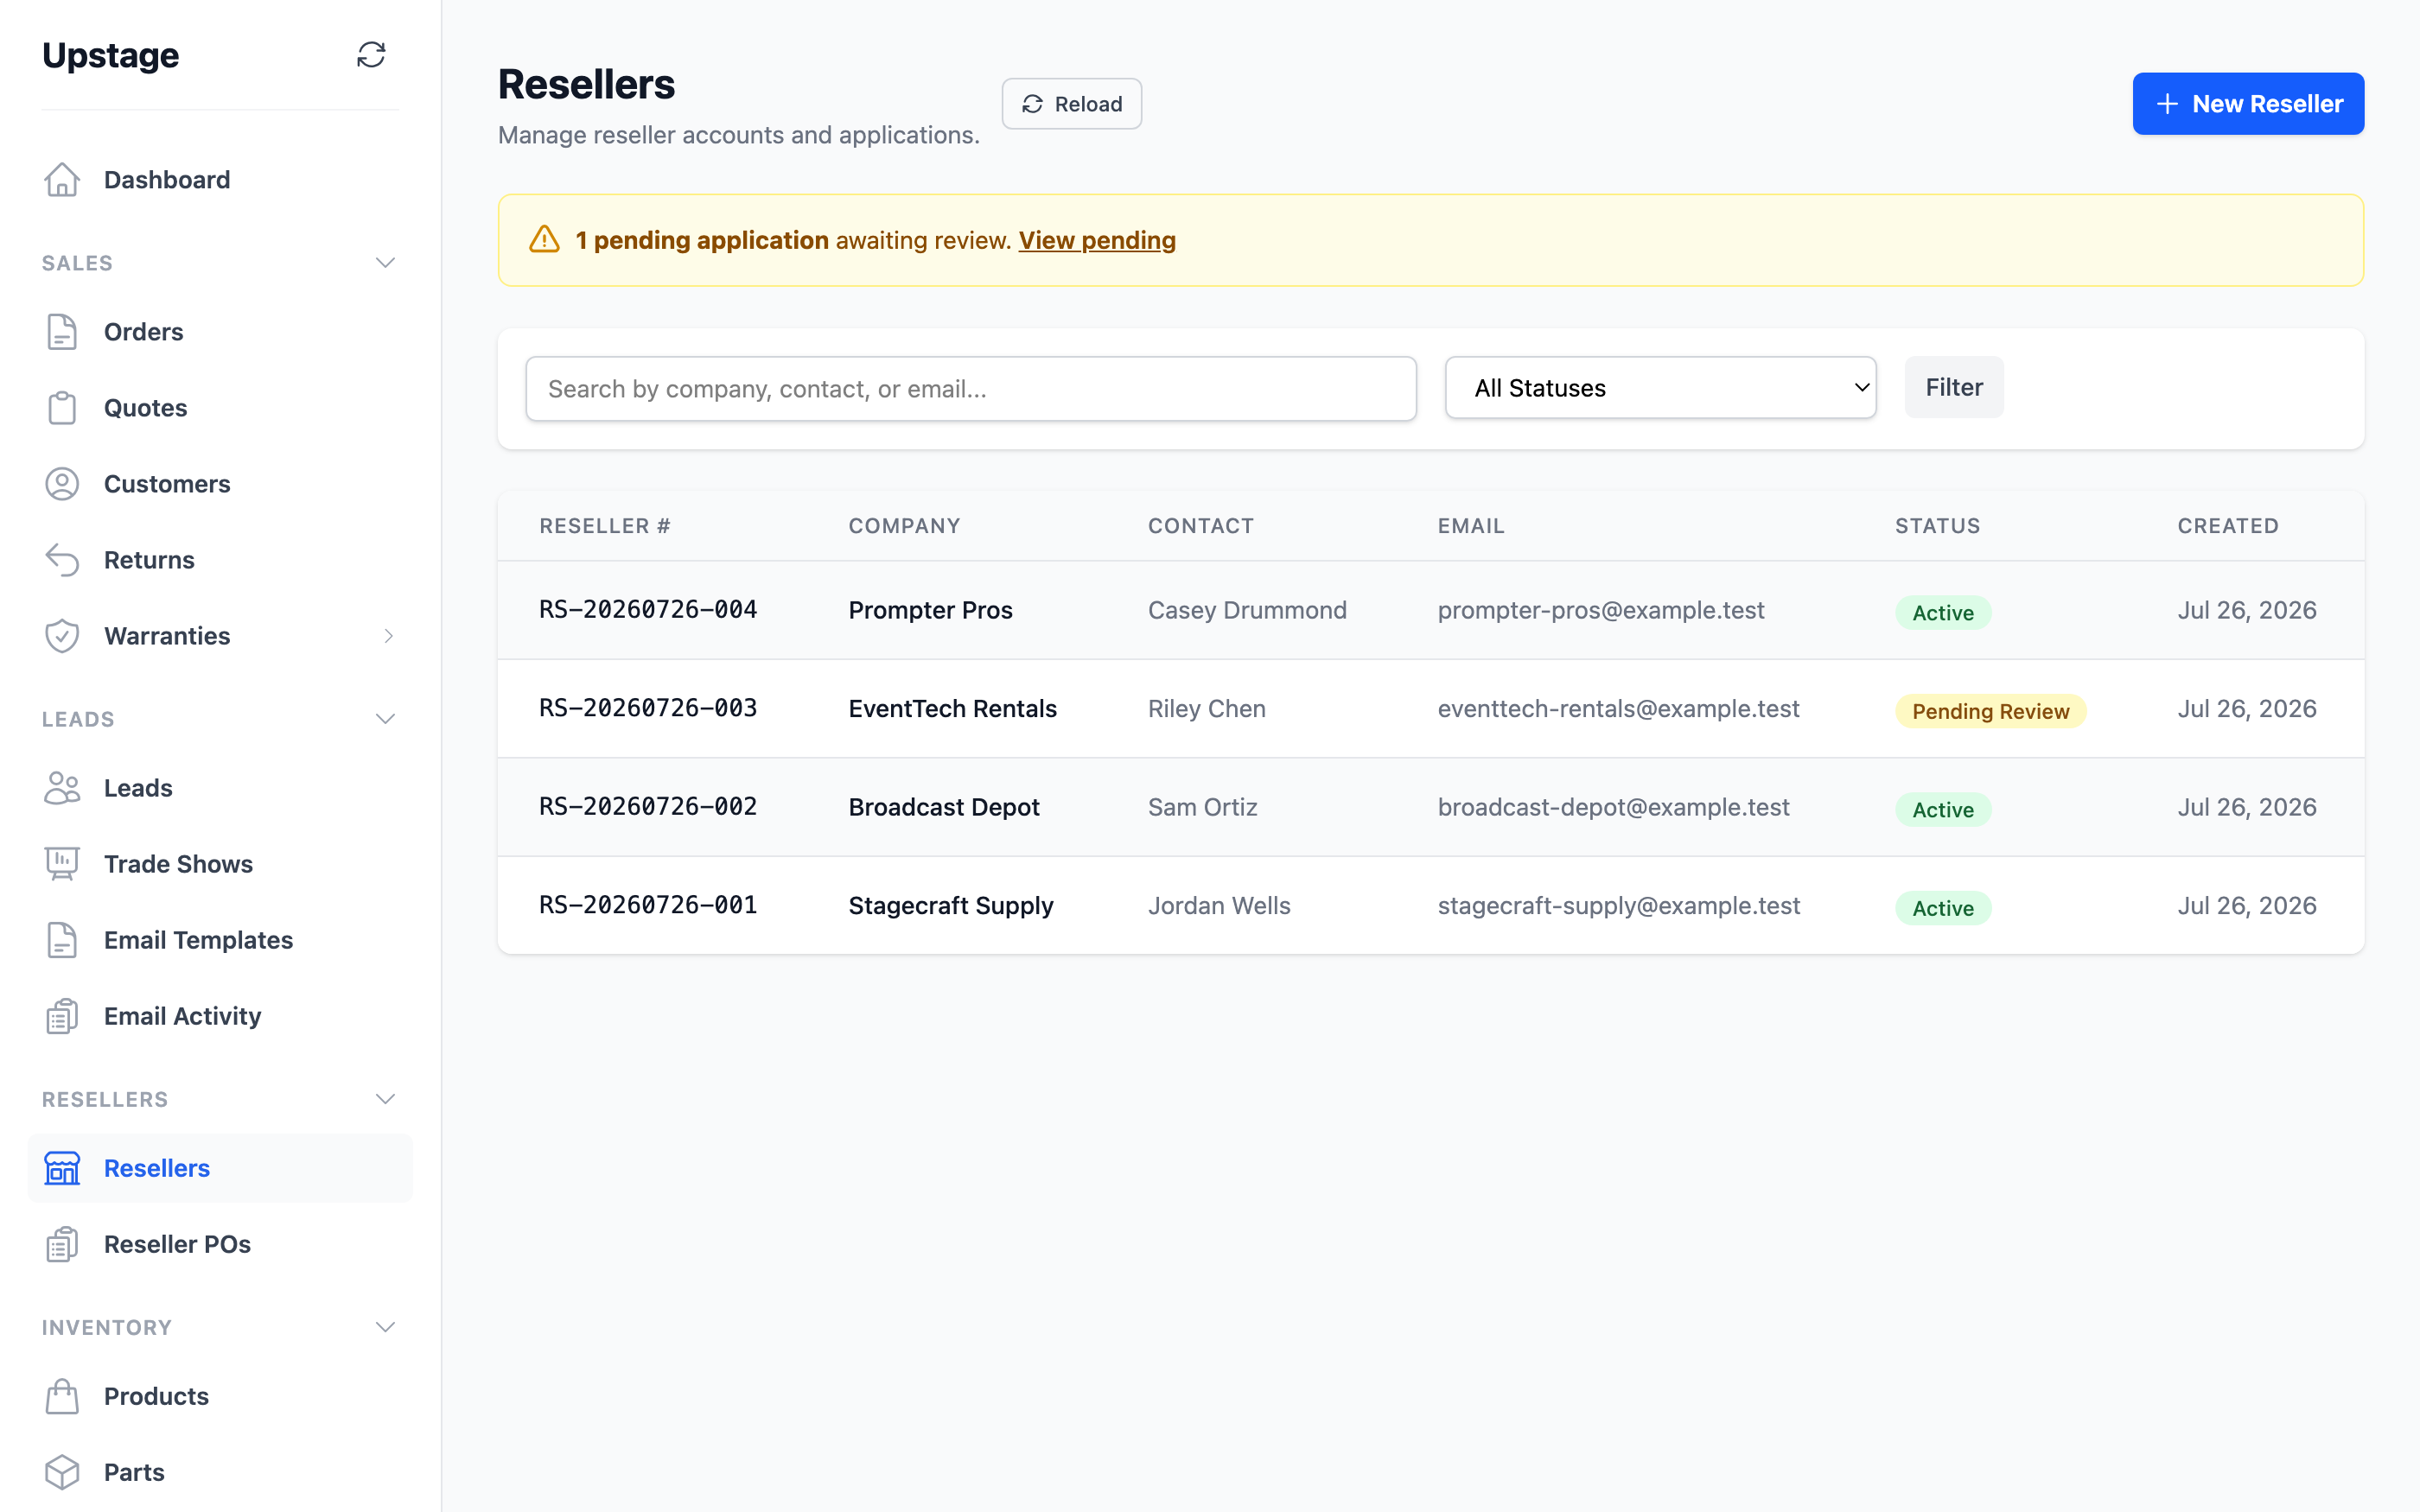Click the warning triangle in pending banner
Screen dimensions: 2420x1512
coord(544,240)
